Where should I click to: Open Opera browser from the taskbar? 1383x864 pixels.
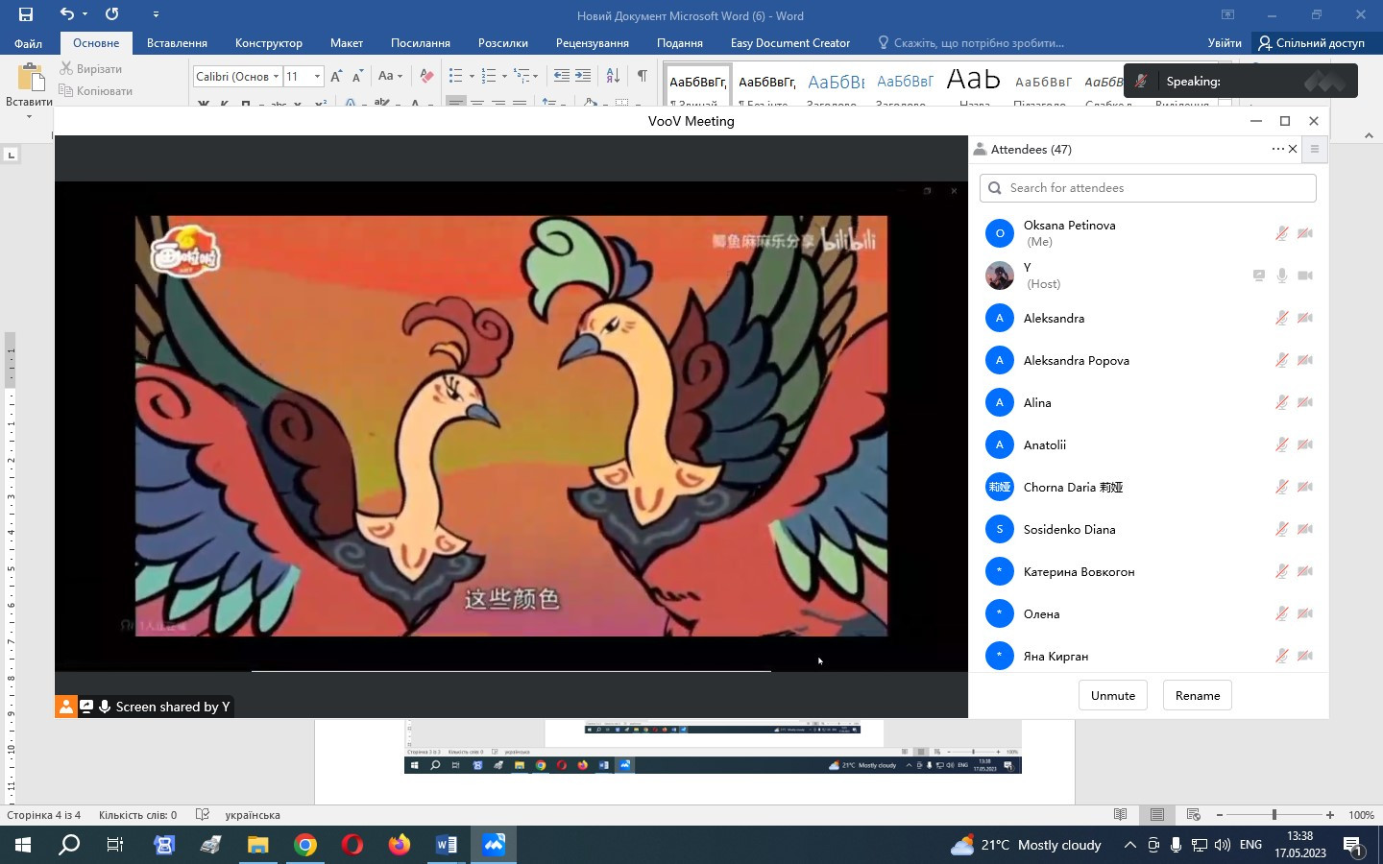tap(352, 845)
